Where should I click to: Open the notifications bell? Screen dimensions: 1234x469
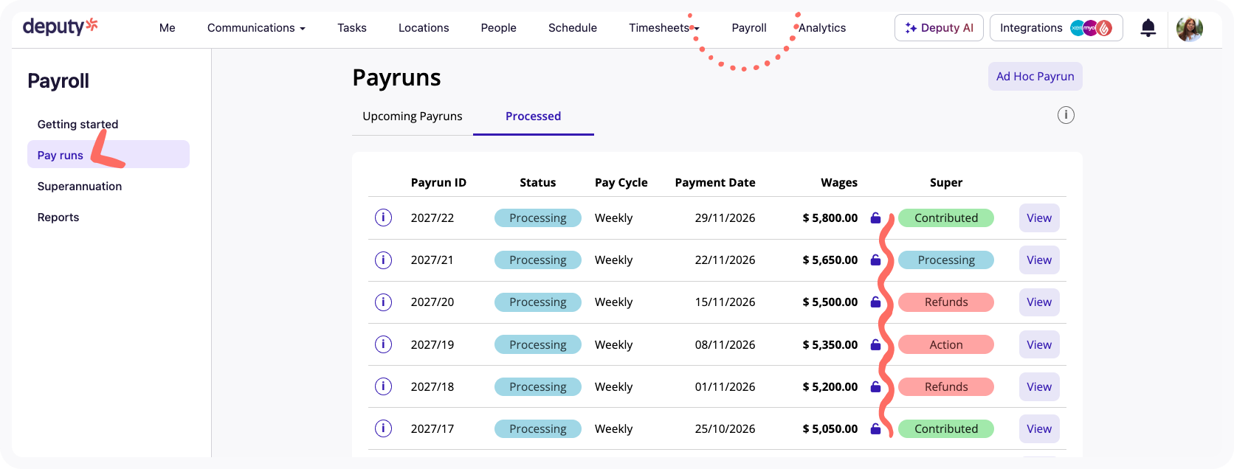(x=1148, y=28)
